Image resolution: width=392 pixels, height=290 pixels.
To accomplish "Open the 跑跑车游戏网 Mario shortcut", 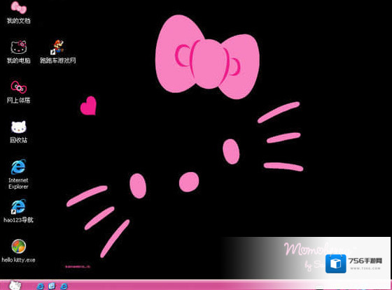I will 57,47.
